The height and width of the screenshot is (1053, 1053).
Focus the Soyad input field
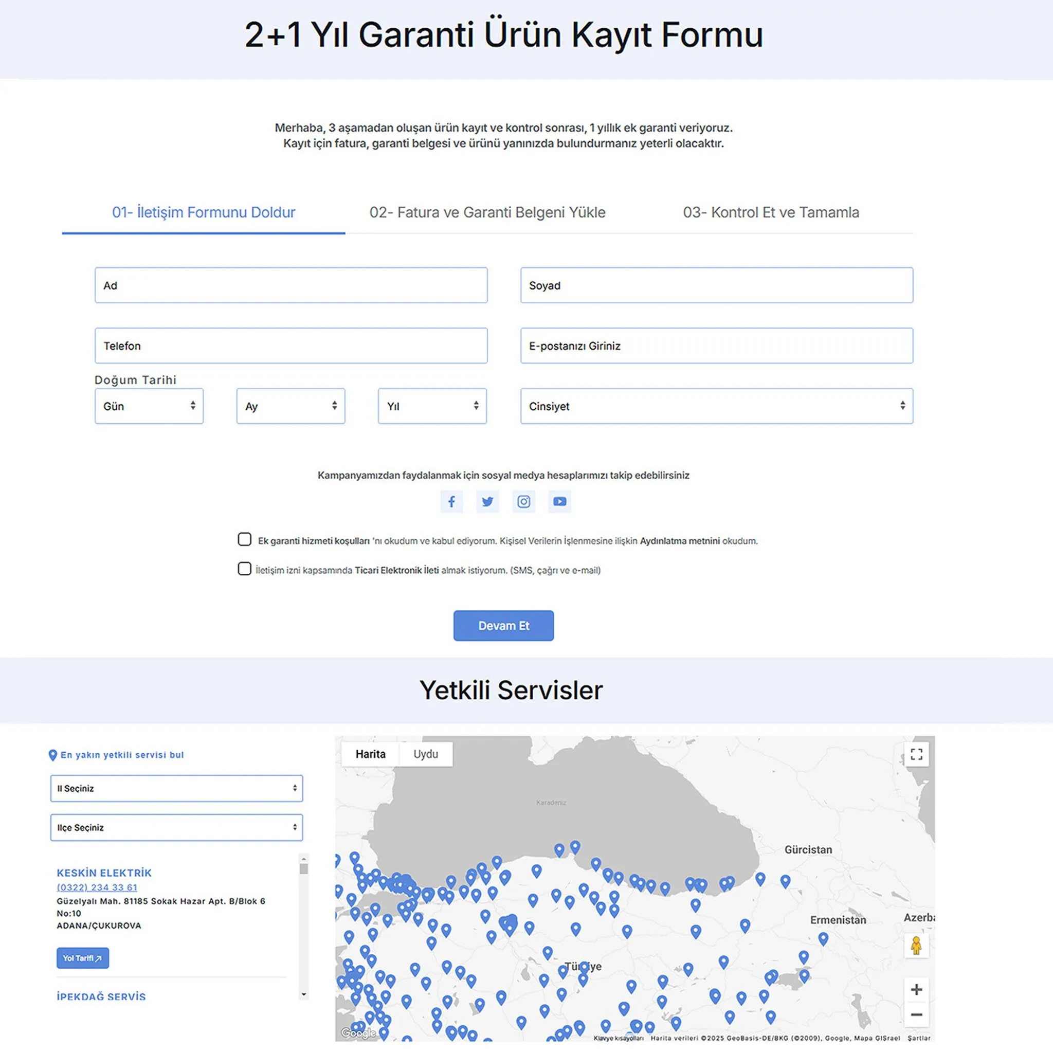[717, 285]
